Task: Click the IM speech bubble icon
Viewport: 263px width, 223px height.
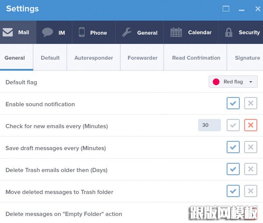Action: pyautogui.click(x=47, y=32)
